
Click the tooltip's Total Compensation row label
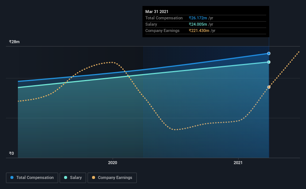click(x=164, y=18)
